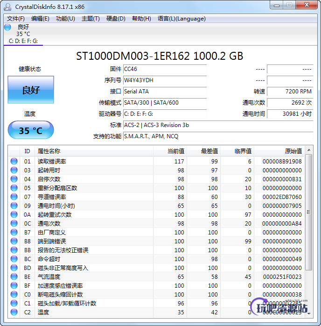
Task: Click the 良好 health status button
Action: 31,90
